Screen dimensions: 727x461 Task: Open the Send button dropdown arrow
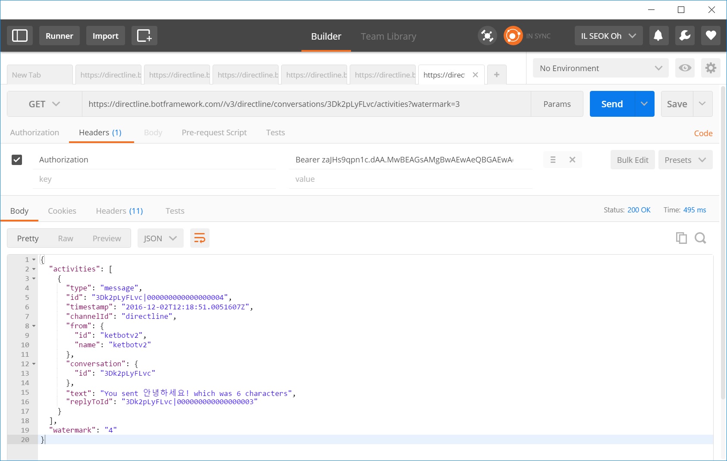coord(644,104)
